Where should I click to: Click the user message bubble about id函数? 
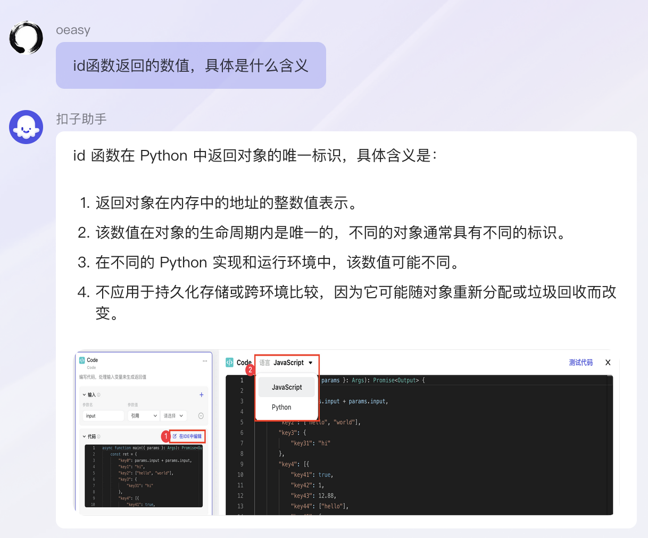pyautogui.click(x=191, y=65)
